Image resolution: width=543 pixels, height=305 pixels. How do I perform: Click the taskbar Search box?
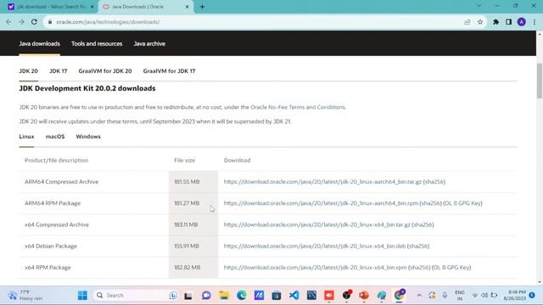tap(137, 296)
